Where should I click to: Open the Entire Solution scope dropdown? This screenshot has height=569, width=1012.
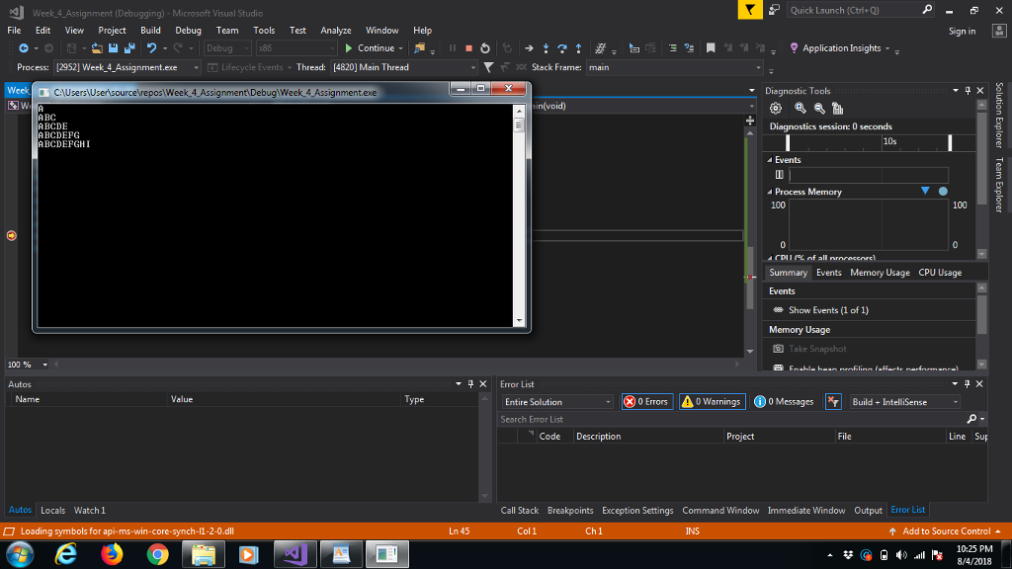click(x=557, y=402)
